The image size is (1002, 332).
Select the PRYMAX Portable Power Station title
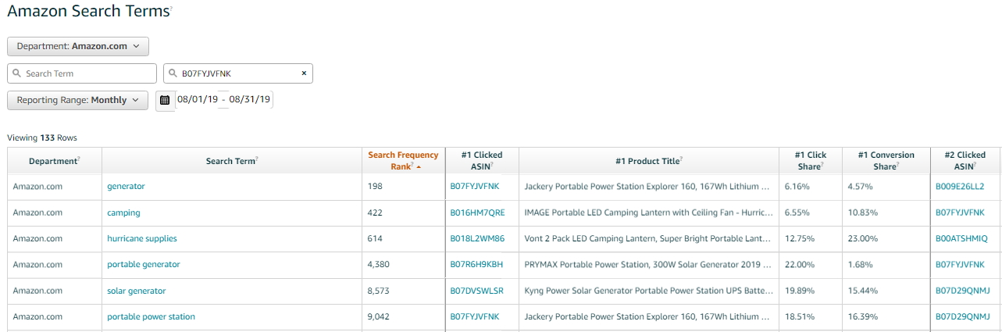tap(649, 265)
